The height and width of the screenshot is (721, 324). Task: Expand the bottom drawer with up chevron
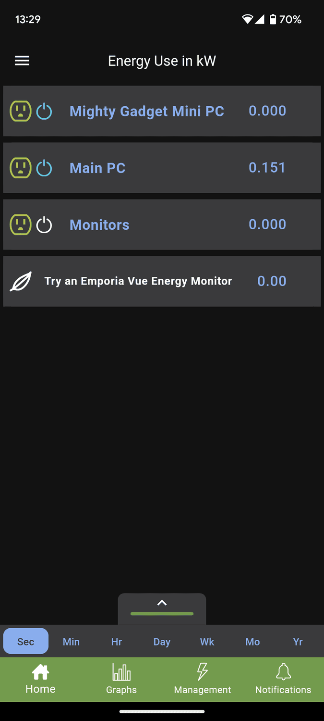coord(162,603)
